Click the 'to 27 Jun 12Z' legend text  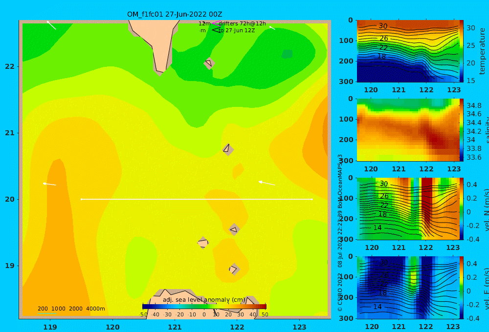coord(236,31)
